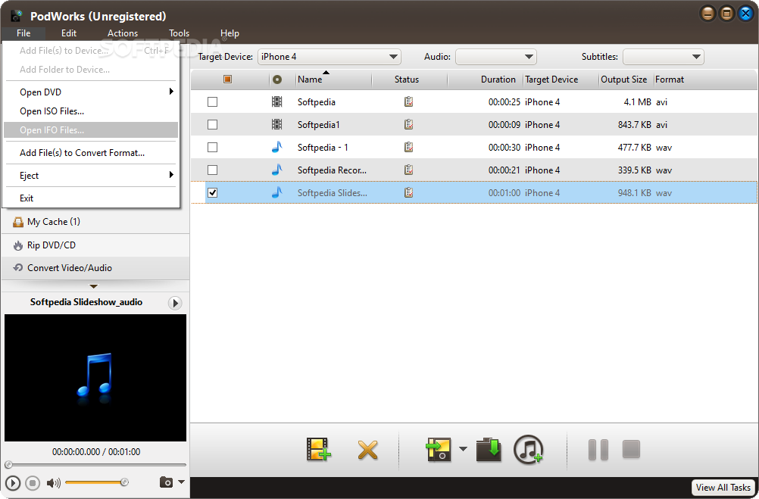This screenshot has height=499, width=759.
Task: Choose Open ISO Files... from the menu
Action: click(x=91, y=111)
